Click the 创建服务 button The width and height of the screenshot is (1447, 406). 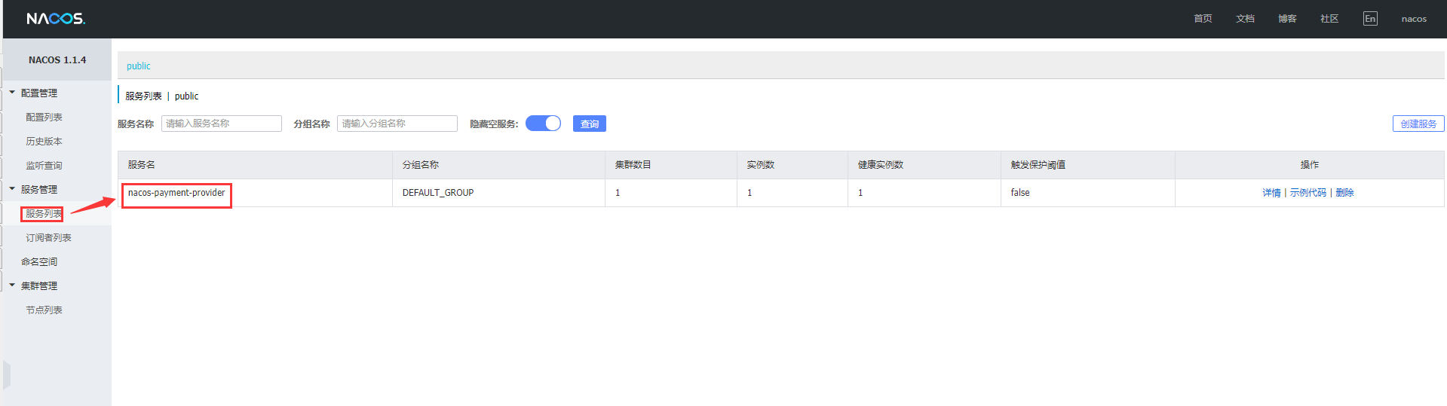[x=1418, y=124]
